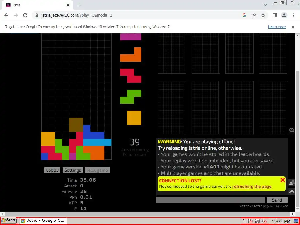Open a new browser tab
The height and width of the screenshot is (225, 300).
coord(79,5)
